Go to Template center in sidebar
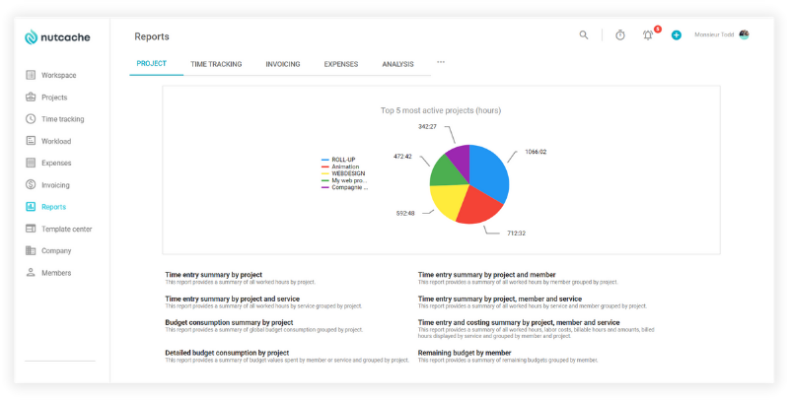789x400 pixels. coord(67,229)
